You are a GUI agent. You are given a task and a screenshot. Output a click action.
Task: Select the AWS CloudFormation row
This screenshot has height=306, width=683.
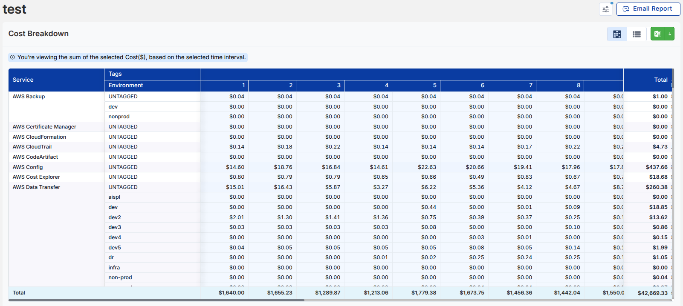pyautogui.click(x=39, y=137)
